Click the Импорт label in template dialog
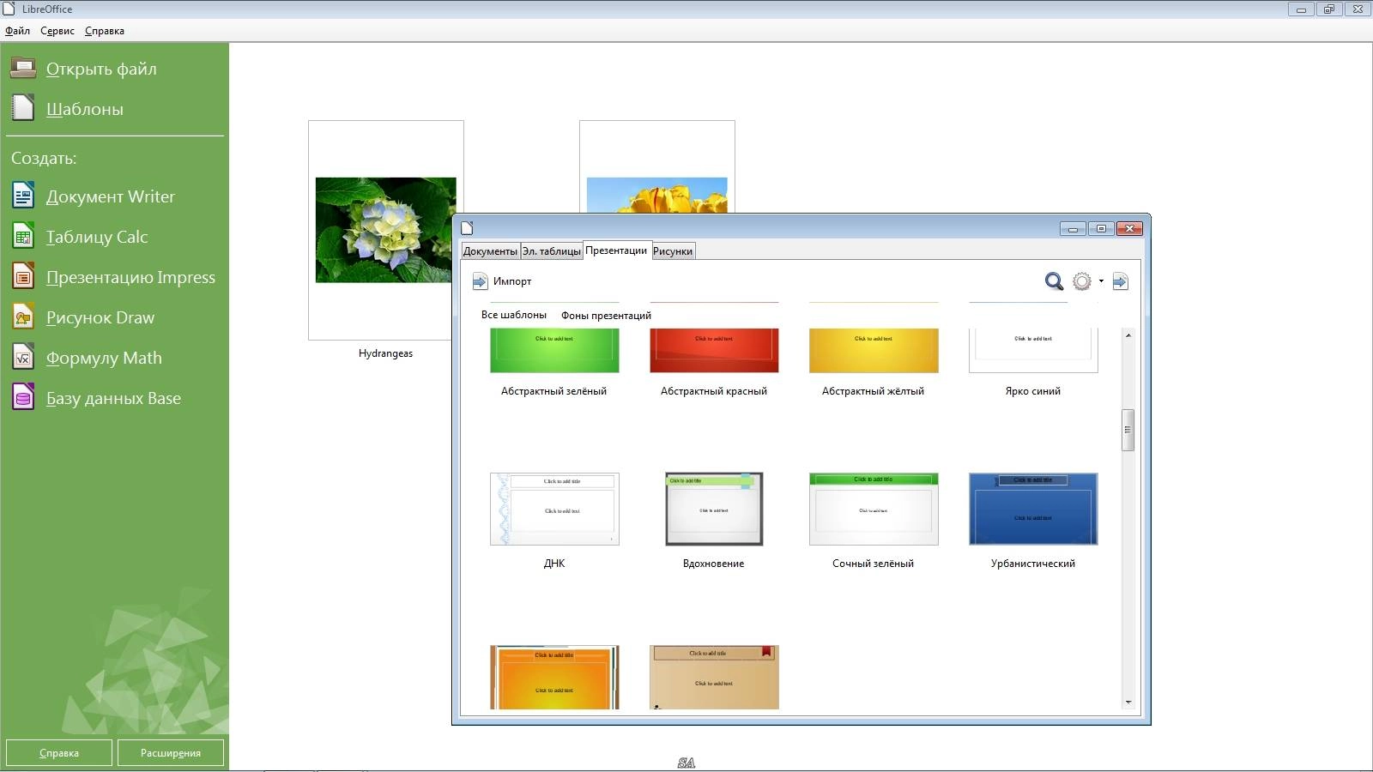 click(x=512, y=281)
